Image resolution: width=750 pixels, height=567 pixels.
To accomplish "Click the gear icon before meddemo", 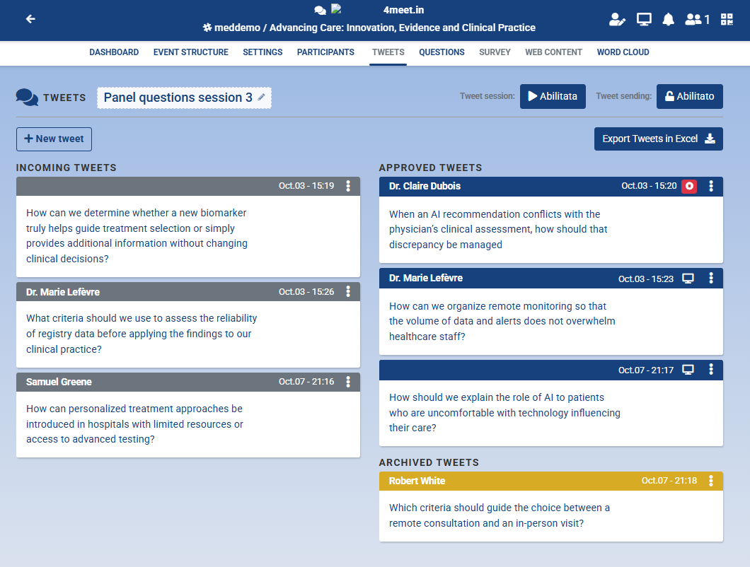I will click(207, 28).
